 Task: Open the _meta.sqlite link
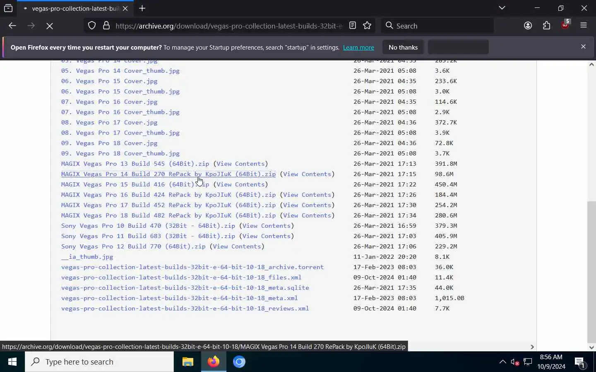click(x=185, y=288)
